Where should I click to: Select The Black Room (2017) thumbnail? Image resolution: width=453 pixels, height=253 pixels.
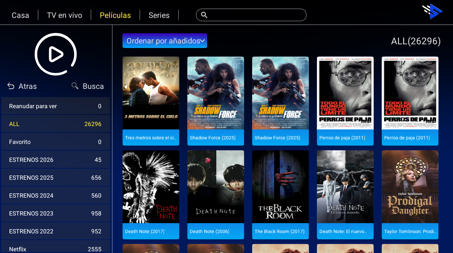pos(280,187)
